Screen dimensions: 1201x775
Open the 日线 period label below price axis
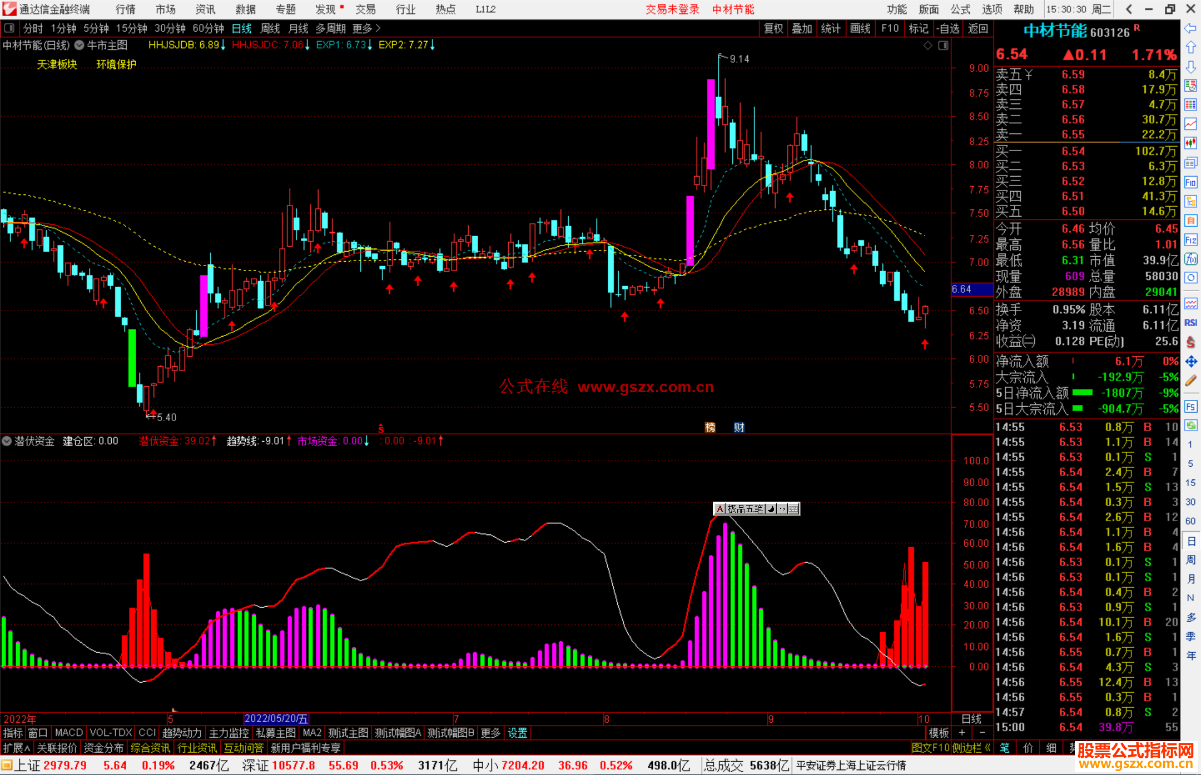click(x=971, y=718)
